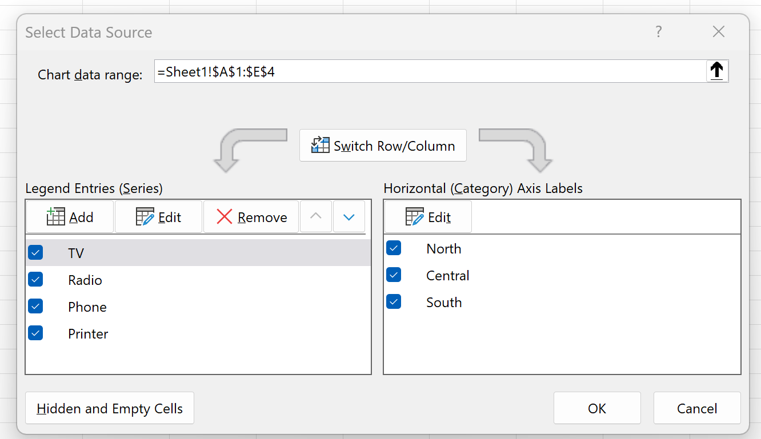Select Central in axis labels list
This screenshot has width=761, height=439.
[562, 275]
